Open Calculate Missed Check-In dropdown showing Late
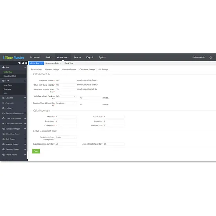Screen dimensions: 216x216 [x=66, y=96]
